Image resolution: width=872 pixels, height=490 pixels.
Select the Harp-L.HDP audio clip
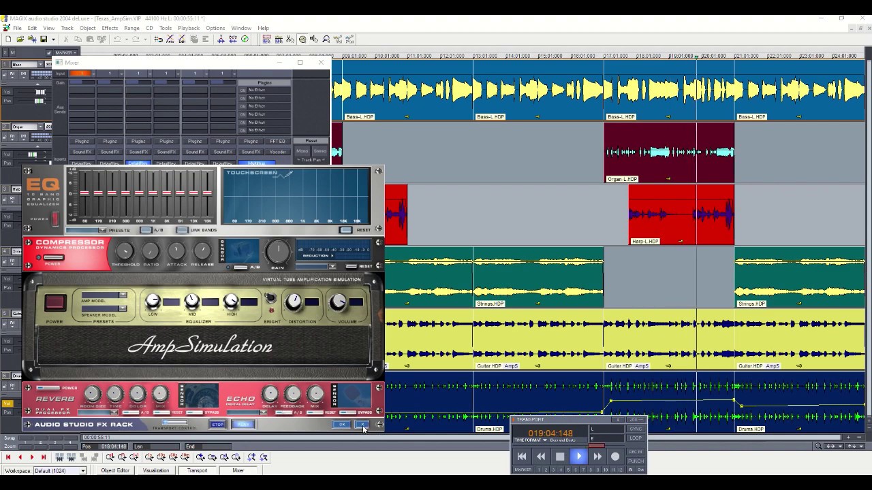click(681, 214)
